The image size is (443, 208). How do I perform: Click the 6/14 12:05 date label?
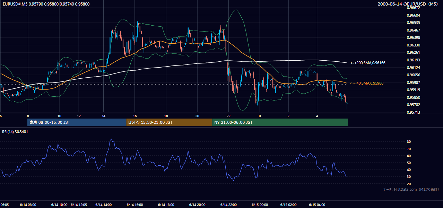click(x=79, y=205)
